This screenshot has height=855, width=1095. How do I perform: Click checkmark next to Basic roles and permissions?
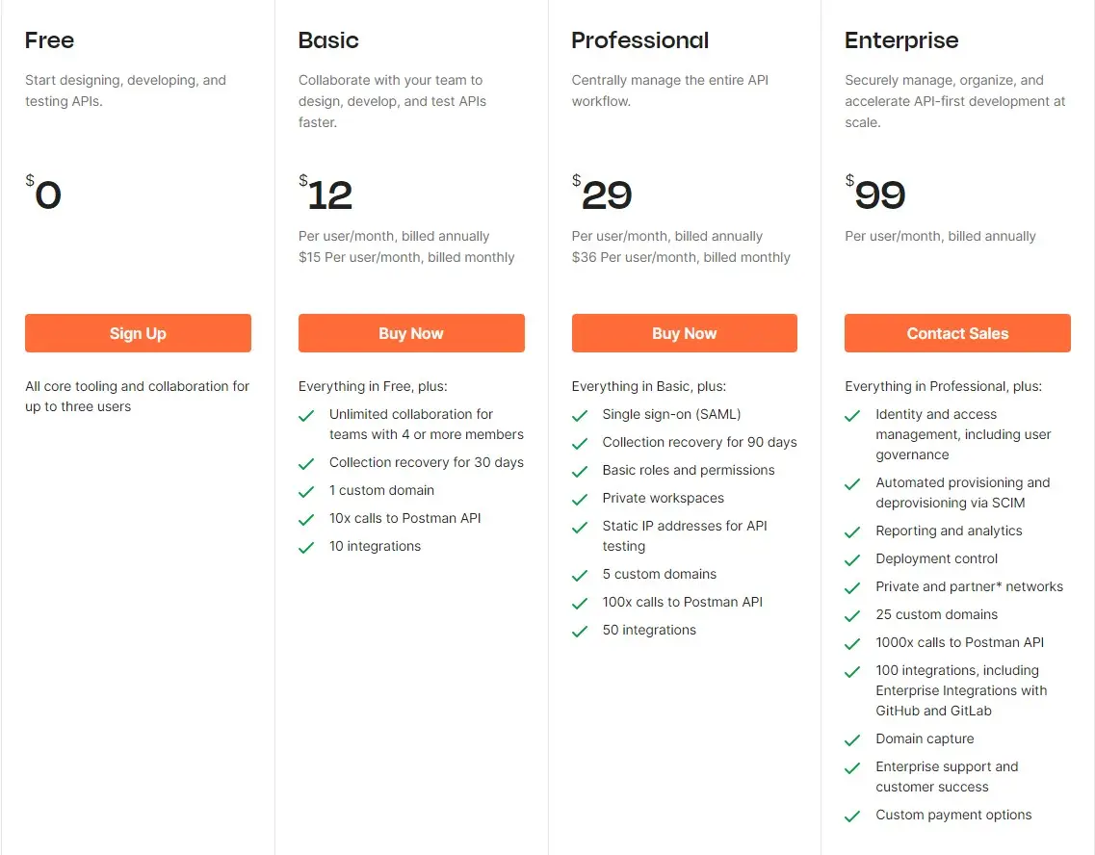pos(580,472)
